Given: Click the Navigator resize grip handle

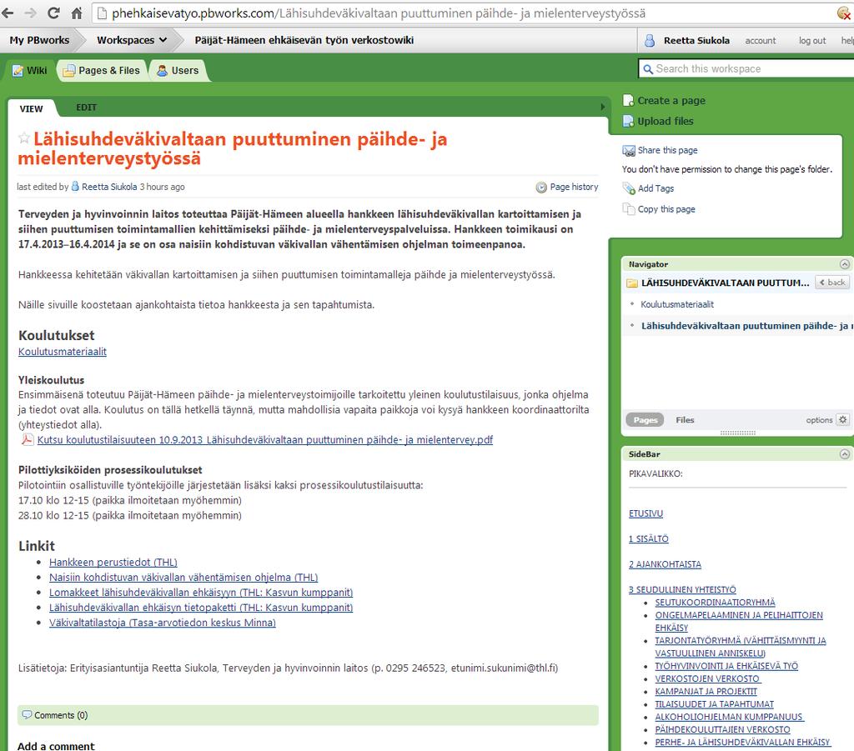Looking at the screenshot, I should point(737,433).
